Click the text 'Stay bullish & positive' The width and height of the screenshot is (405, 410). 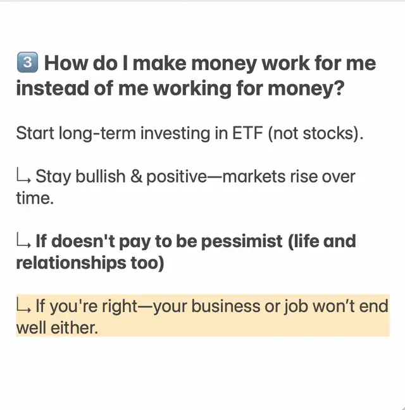pos(121,176)
